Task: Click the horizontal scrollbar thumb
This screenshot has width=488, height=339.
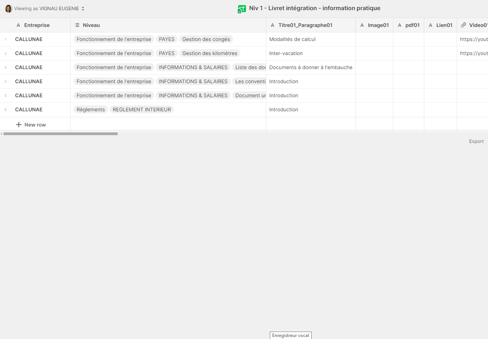Action: pos(60,134)
